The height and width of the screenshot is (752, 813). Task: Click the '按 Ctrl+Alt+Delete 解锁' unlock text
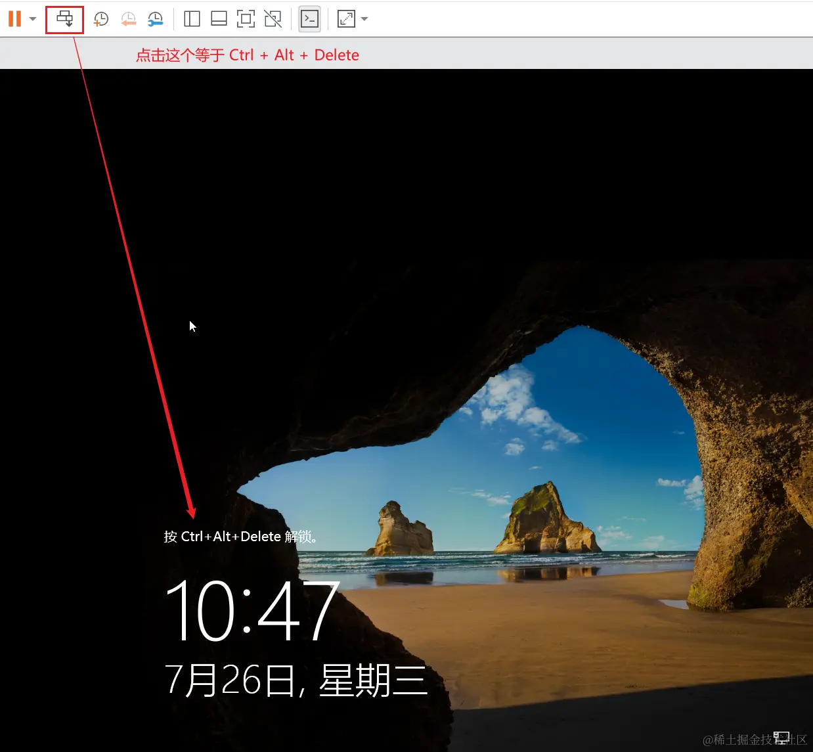240,537
